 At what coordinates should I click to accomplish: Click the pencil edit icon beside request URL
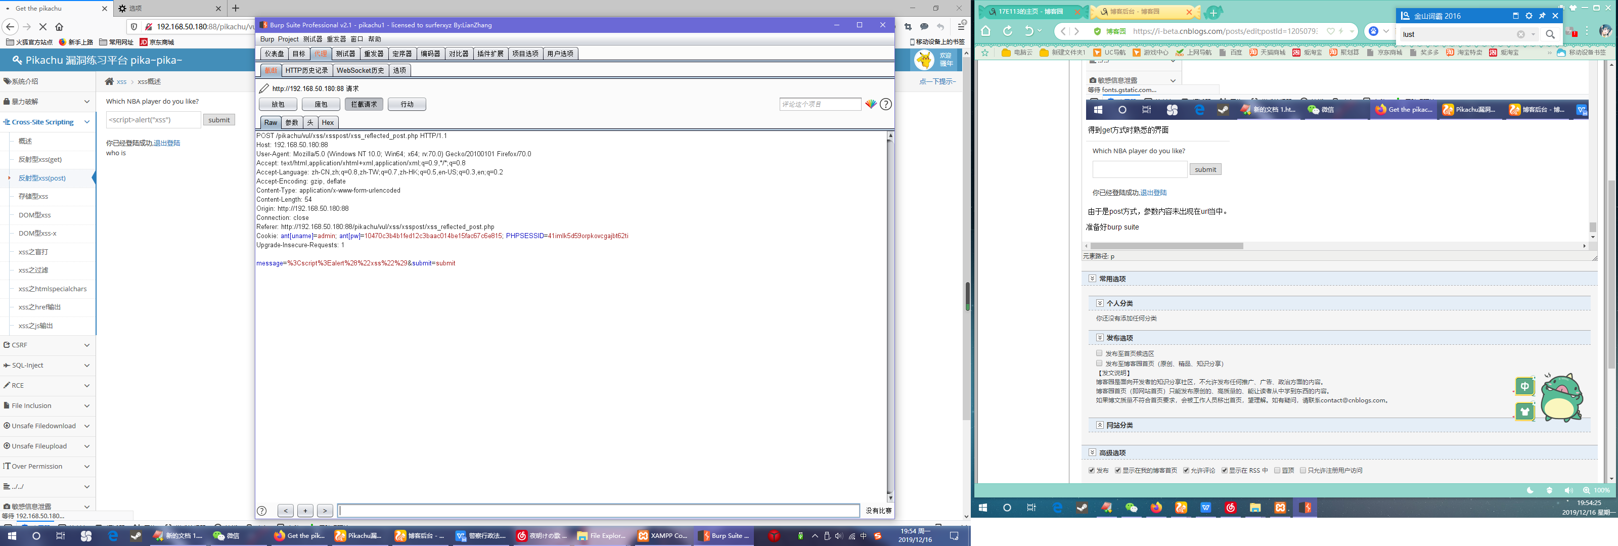point(264,88)
